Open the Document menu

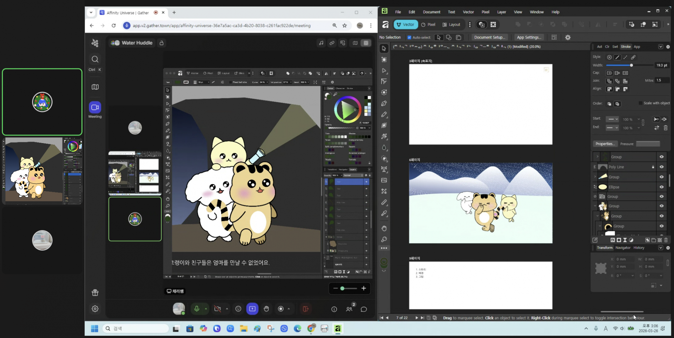(431, 12)
